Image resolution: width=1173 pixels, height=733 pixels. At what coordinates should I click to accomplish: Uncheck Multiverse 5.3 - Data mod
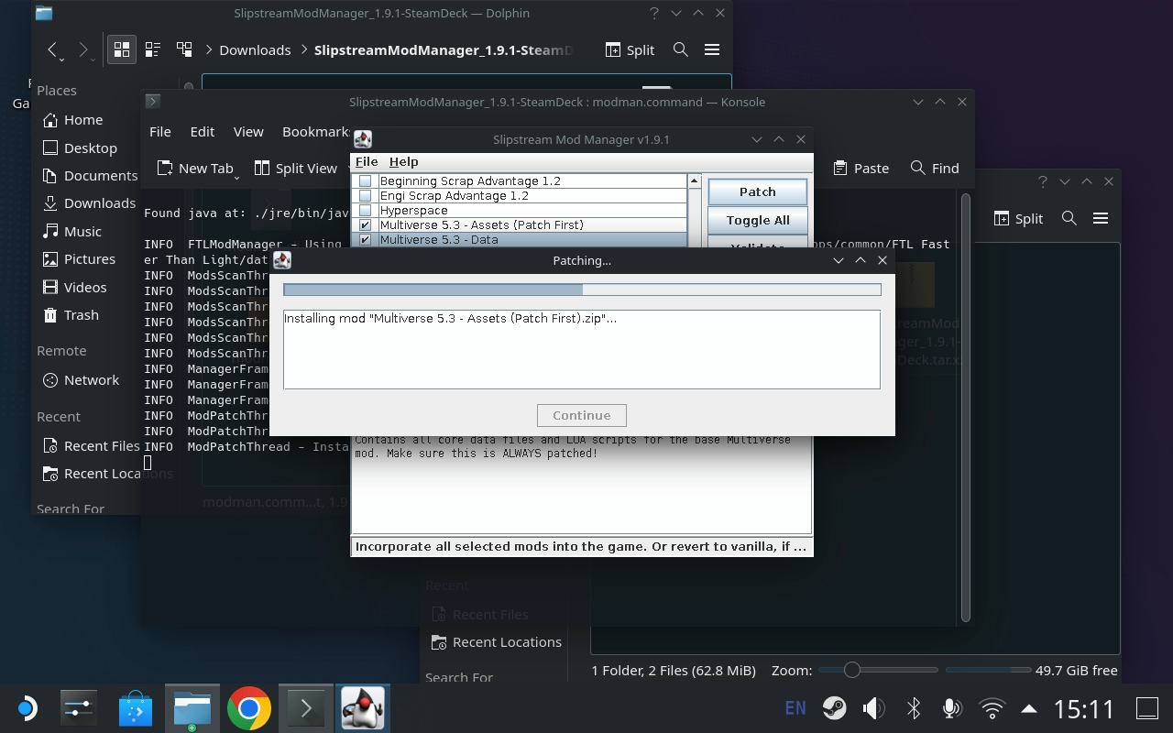click(366, 239)
